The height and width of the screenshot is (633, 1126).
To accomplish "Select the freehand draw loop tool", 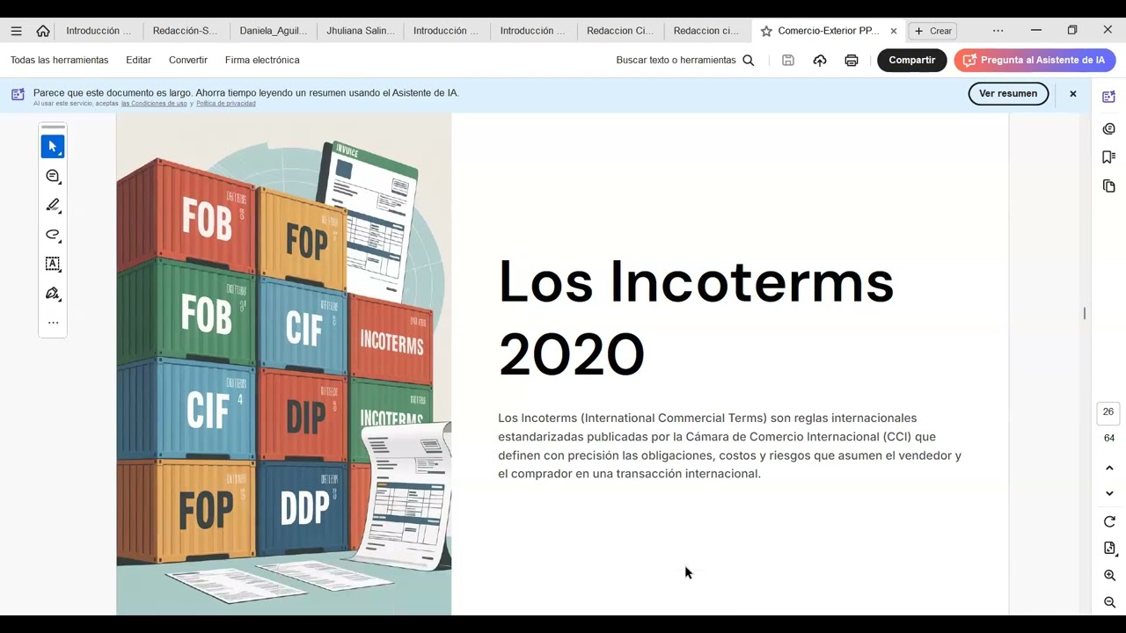I will click(53, 235).
